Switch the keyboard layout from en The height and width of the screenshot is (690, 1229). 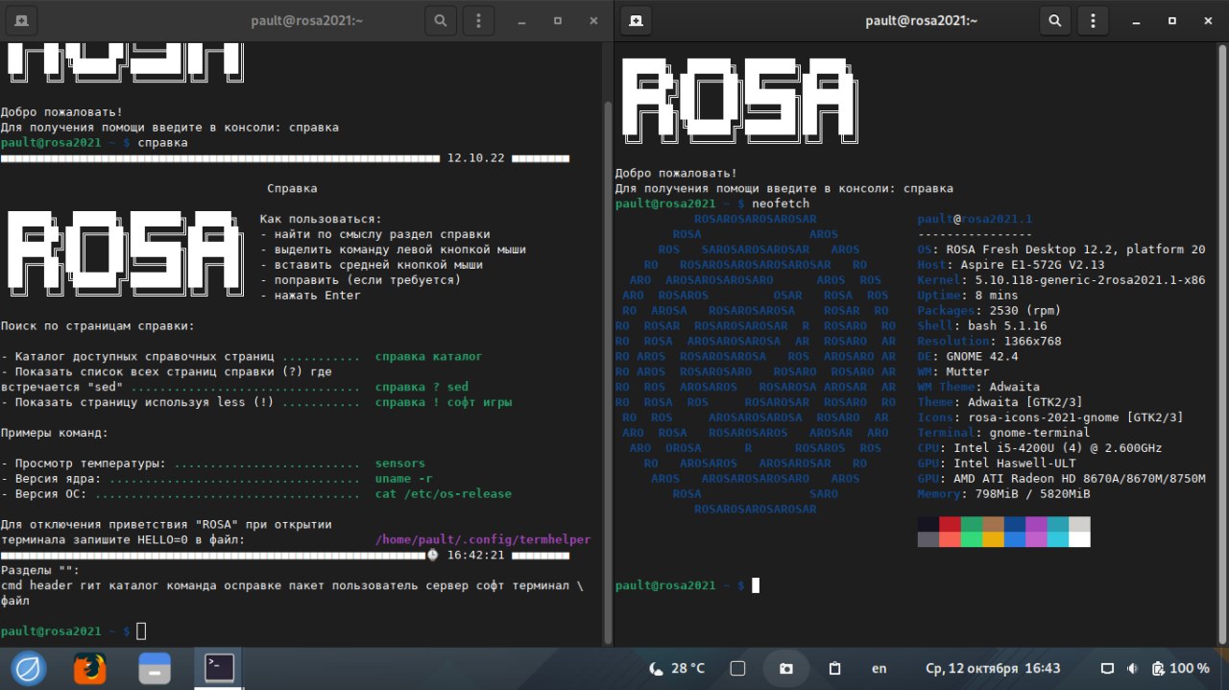(879, 668)
